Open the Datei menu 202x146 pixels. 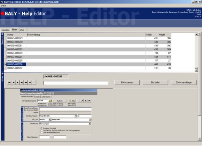pyautogui.click(x=4, y=5)
